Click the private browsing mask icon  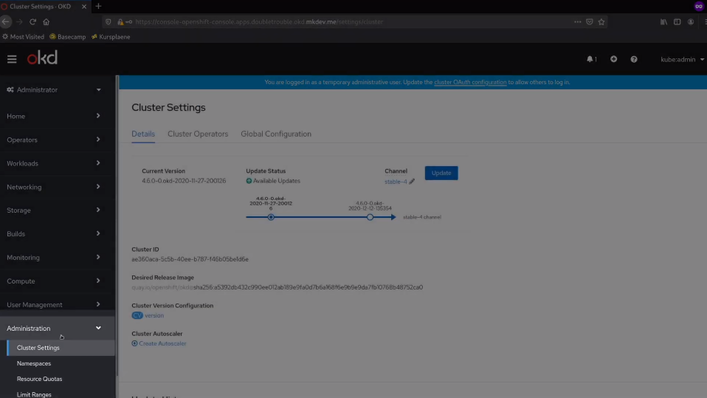click(x=698, y=7)
